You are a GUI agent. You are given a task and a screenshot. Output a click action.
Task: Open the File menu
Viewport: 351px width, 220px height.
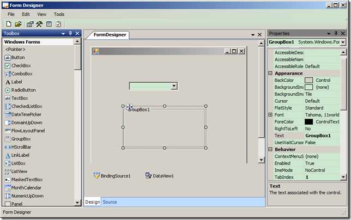[x=11, y=14]
